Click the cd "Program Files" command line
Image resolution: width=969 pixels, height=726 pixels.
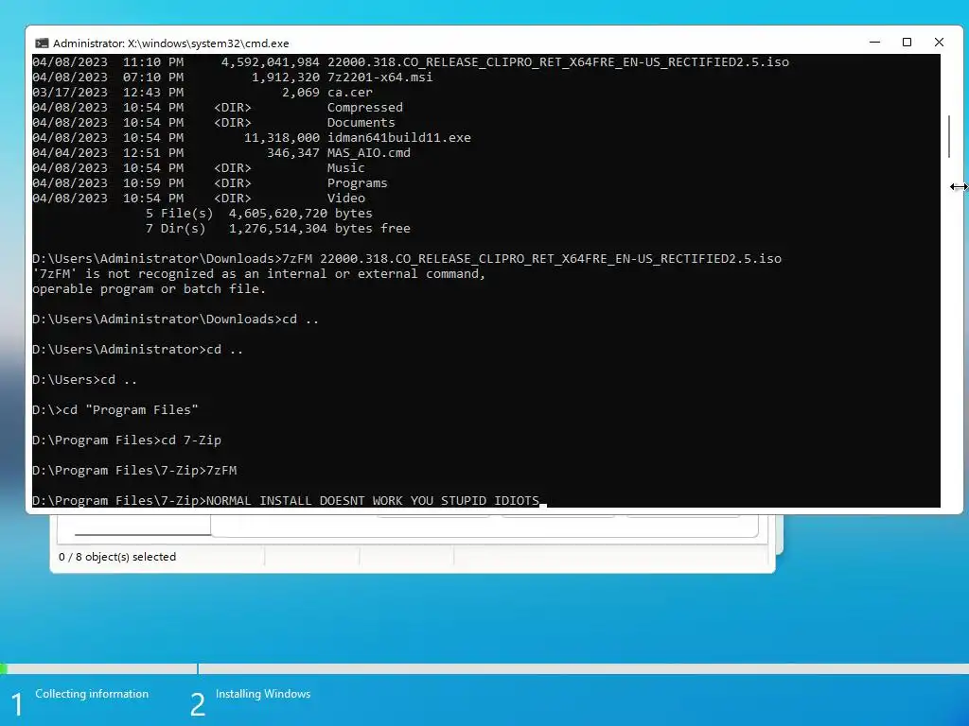(x=115, y=410)
